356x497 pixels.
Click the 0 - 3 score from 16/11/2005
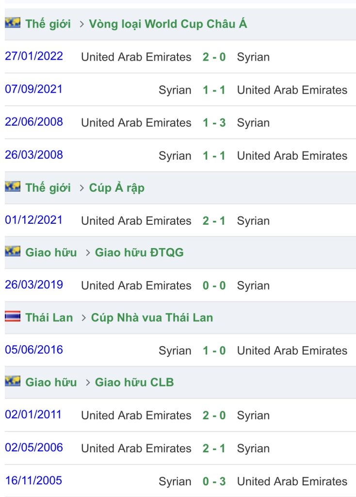(x=214, y=481)
